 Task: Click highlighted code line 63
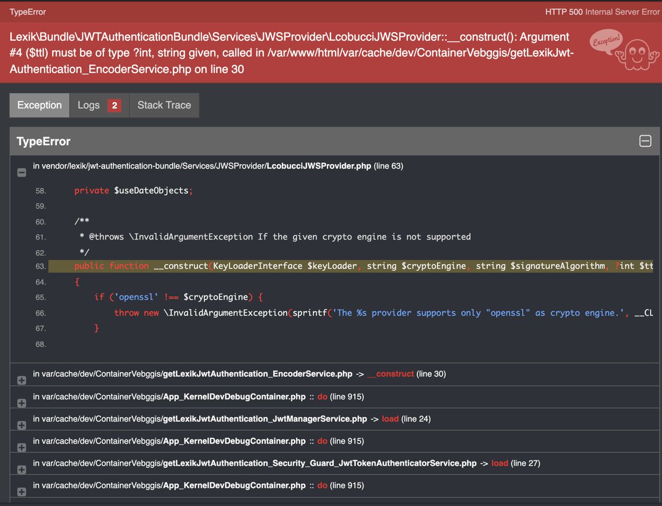(351, 266)
